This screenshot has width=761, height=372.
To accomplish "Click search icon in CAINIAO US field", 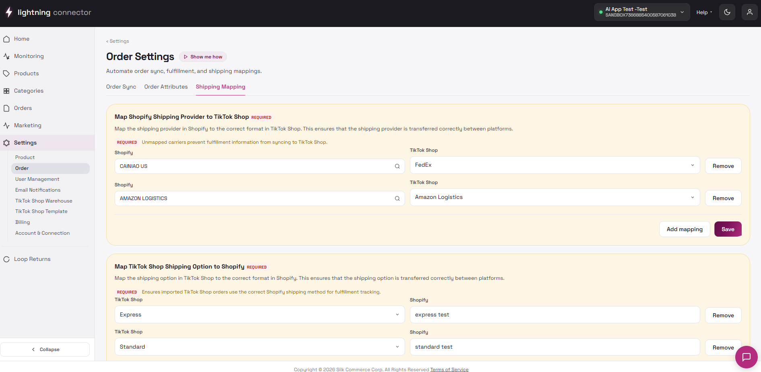I will click(397, 166).
